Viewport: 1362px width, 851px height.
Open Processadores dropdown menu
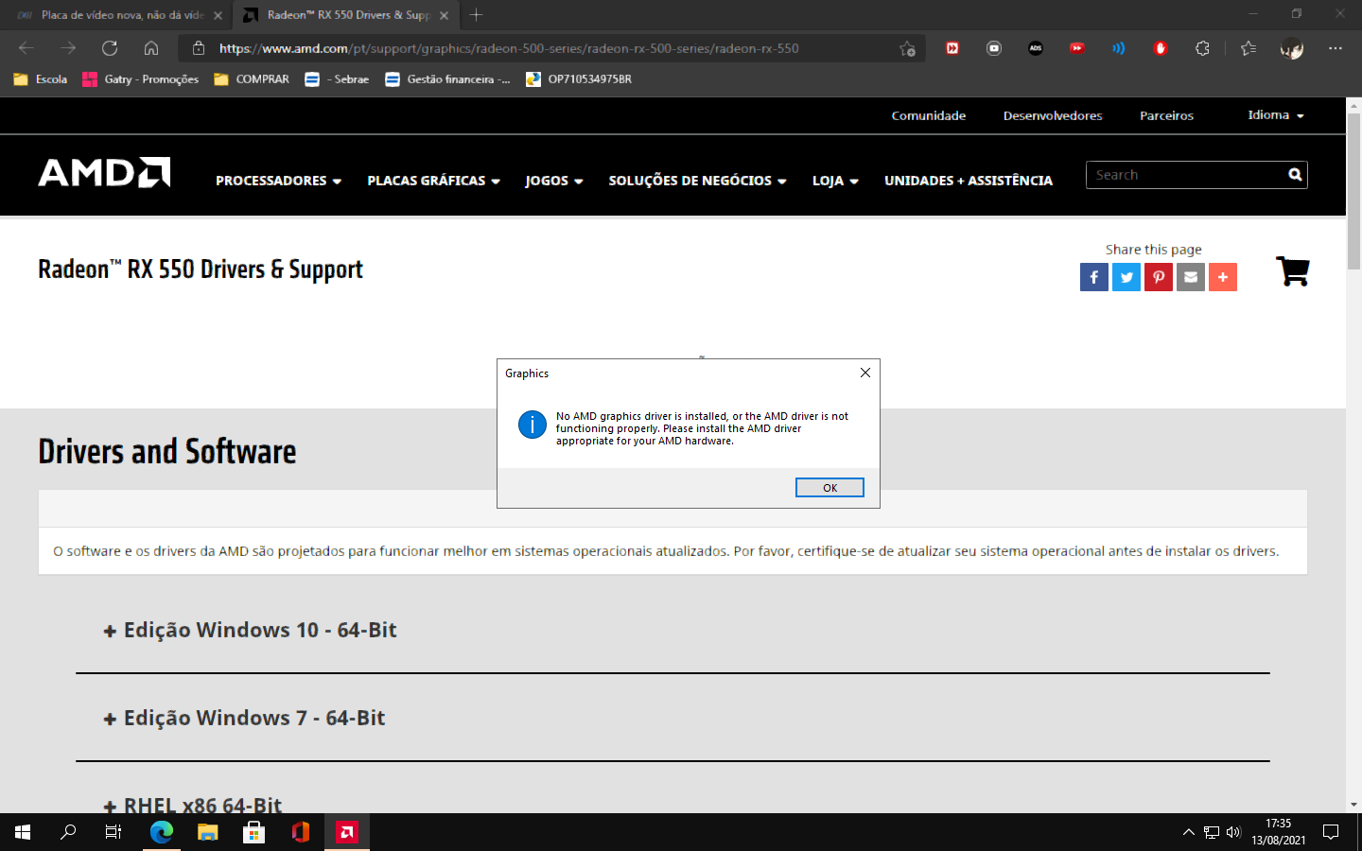click(x=278, y=181)
